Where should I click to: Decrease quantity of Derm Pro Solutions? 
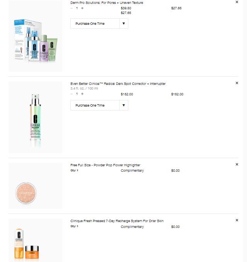tap(72, 8)
